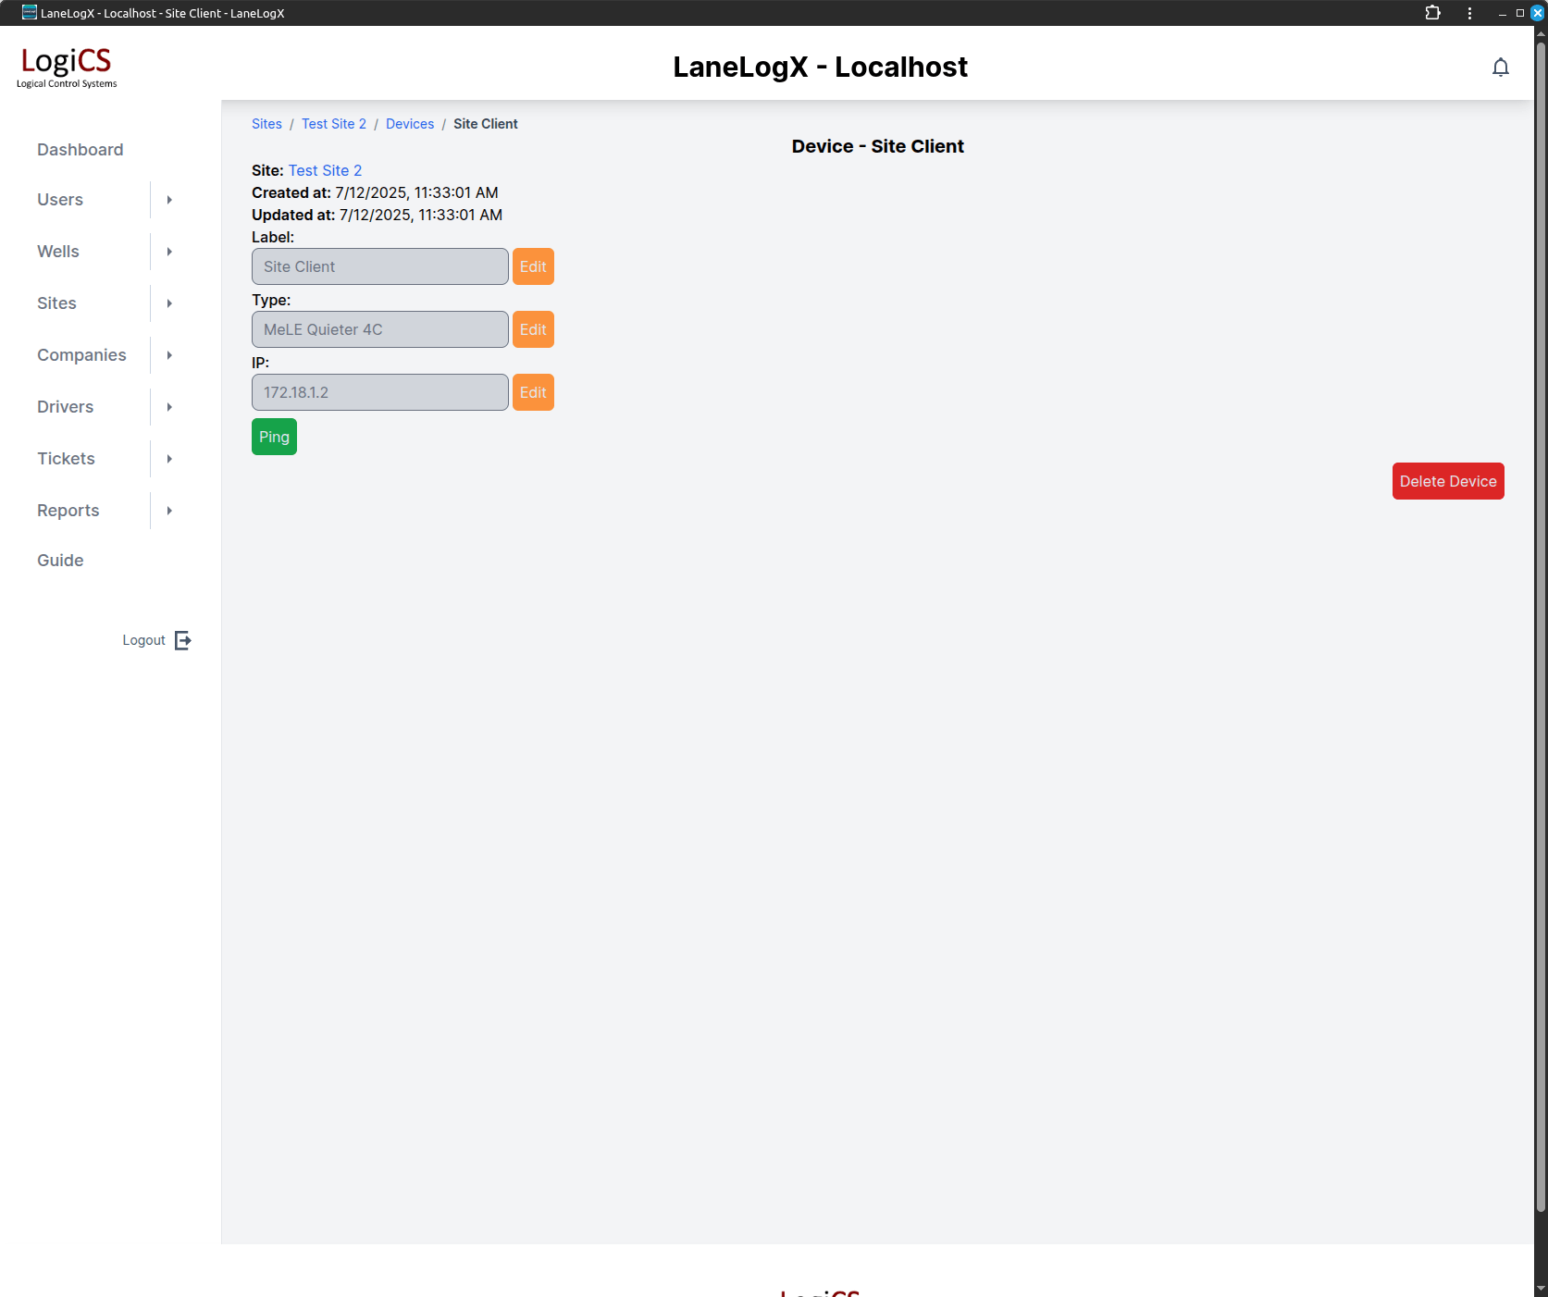The width and height of the screenshot is (1548, 1297).
Task: Expand the Users submenu arrow
Action: pos(169,200)
